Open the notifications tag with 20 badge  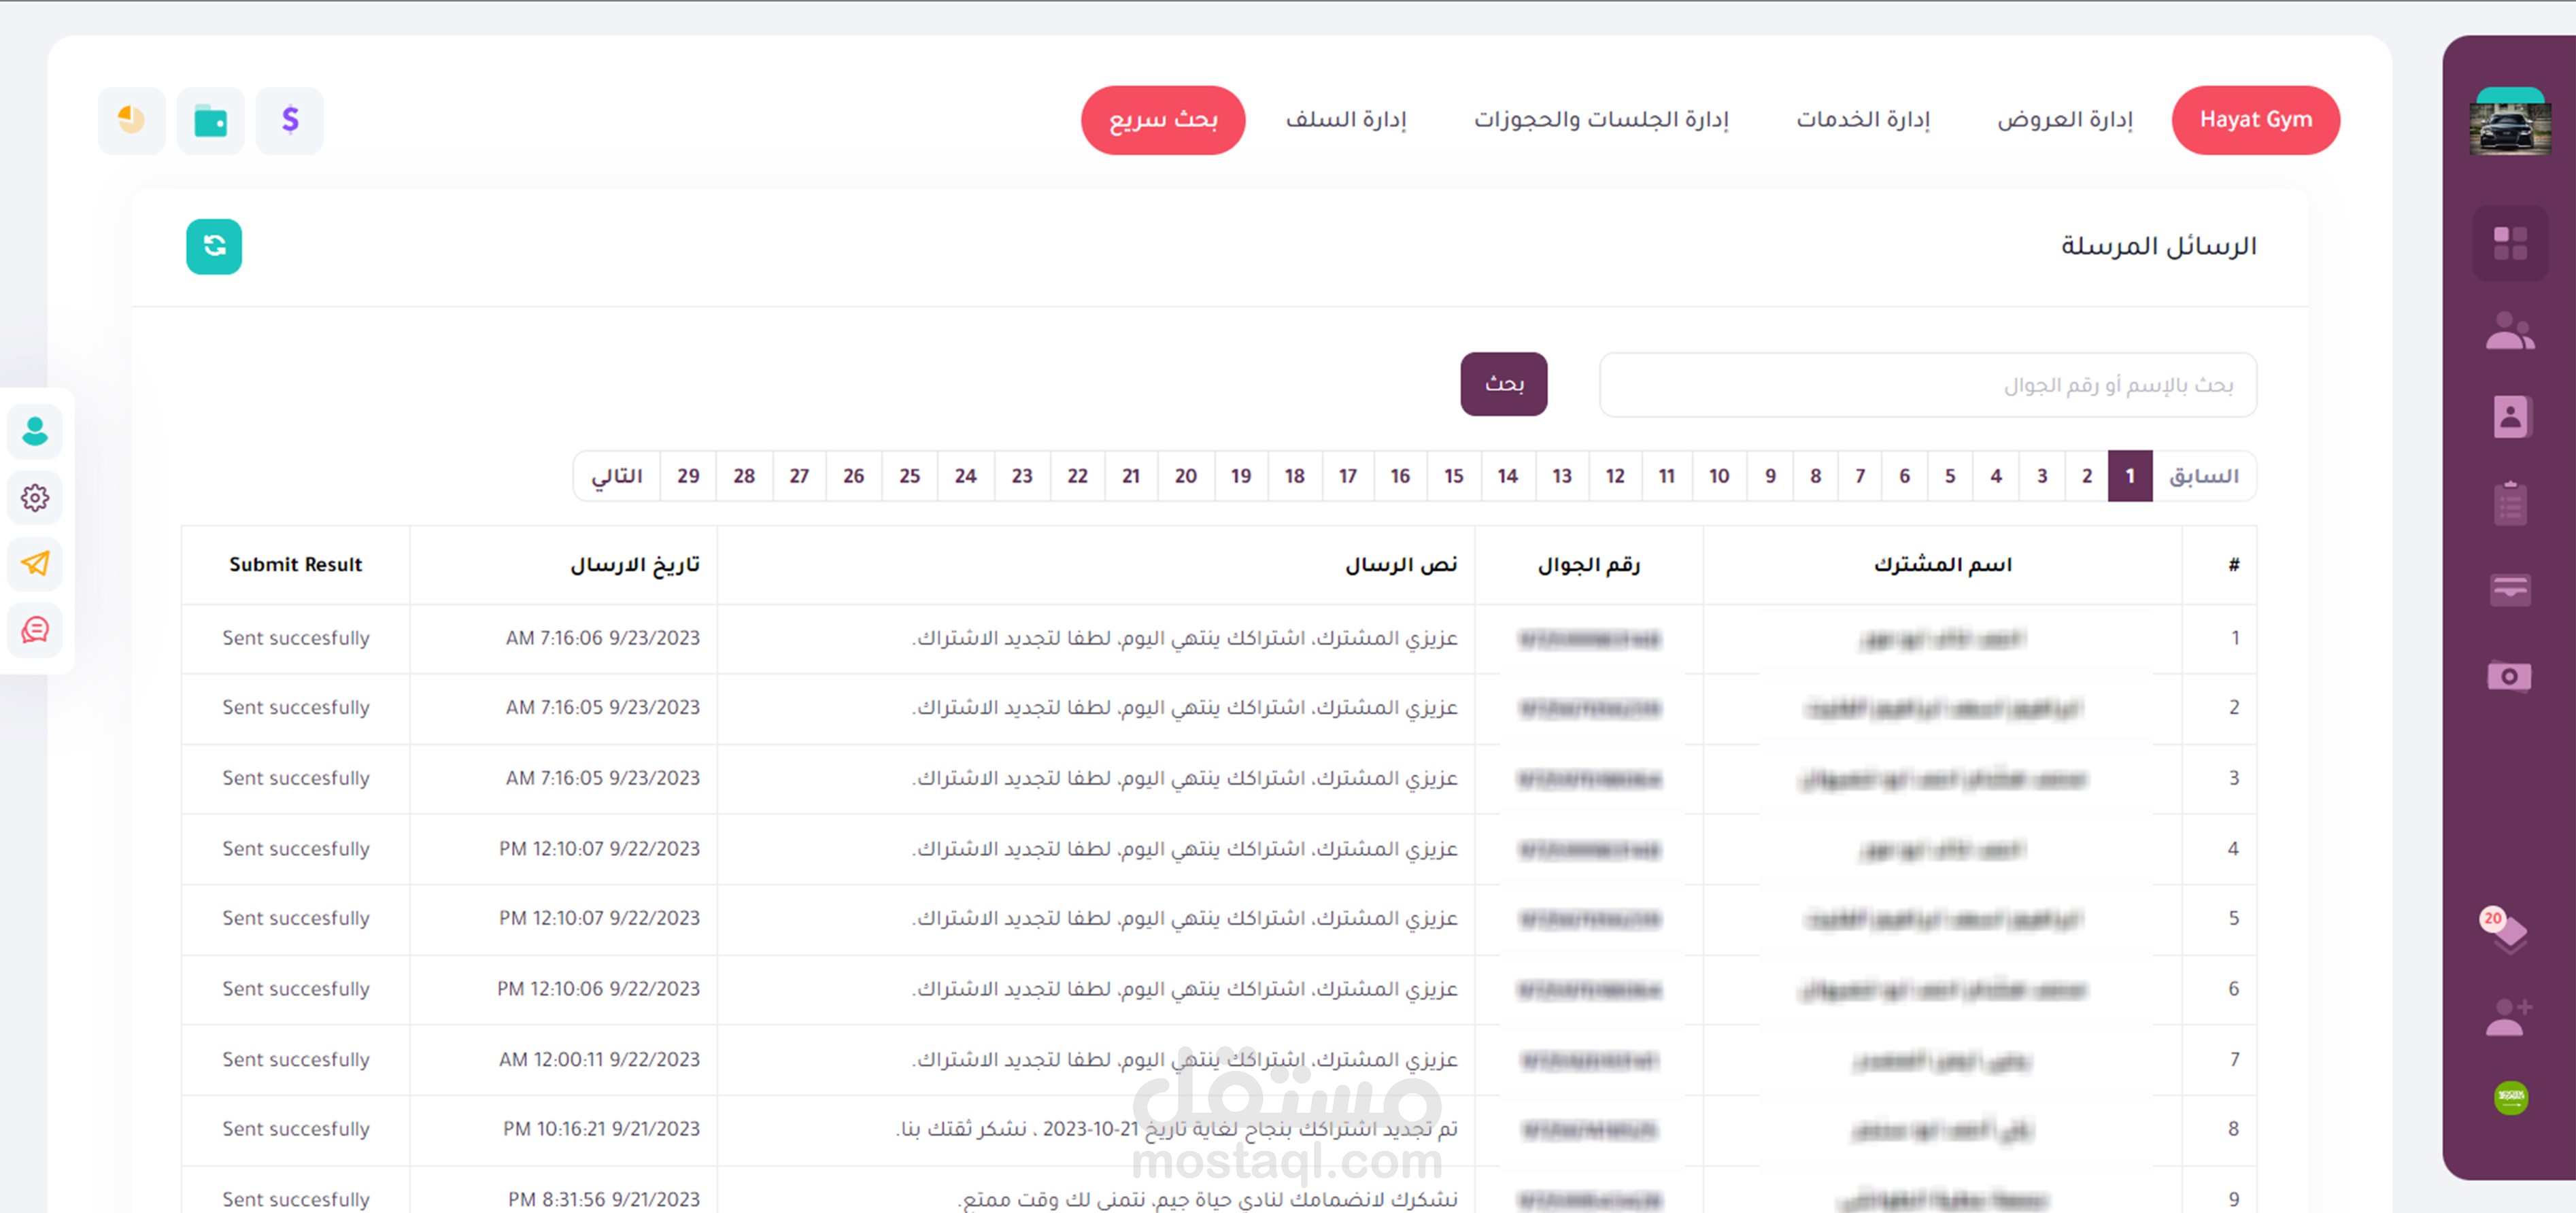point(2508,931)
